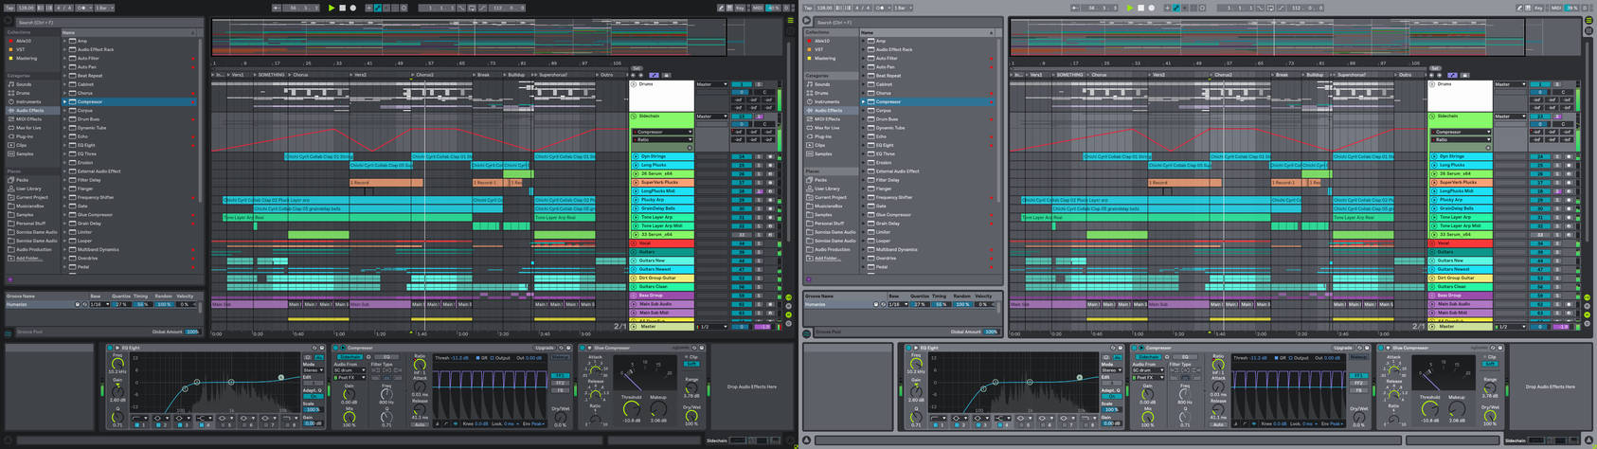
Task: Toggle Key map mode in left window
Action: [x=741, y=8]
